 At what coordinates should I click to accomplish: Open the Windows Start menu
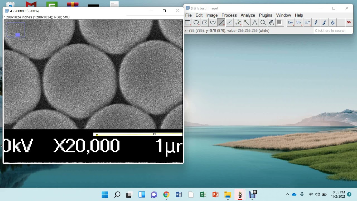(x=105, y=195)
